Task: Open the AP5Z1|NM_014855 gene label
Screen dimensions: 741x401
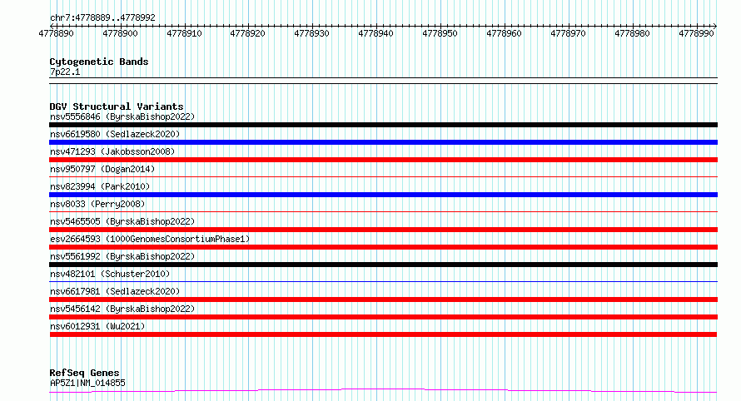Action: click(87, 383)
